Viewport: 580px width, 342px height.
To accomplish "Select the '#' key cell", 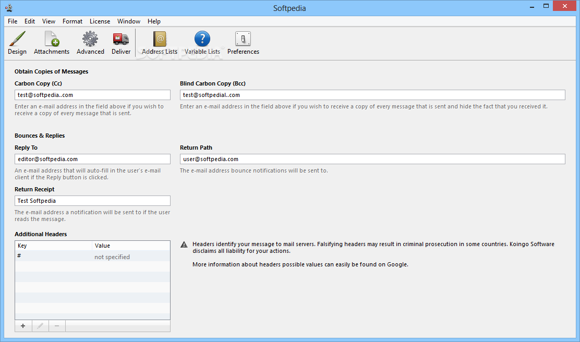I will click(x=54, y=256).
